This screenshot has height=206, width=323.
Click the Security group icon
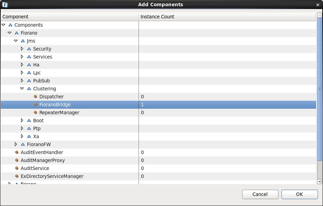tap(29, 49)
